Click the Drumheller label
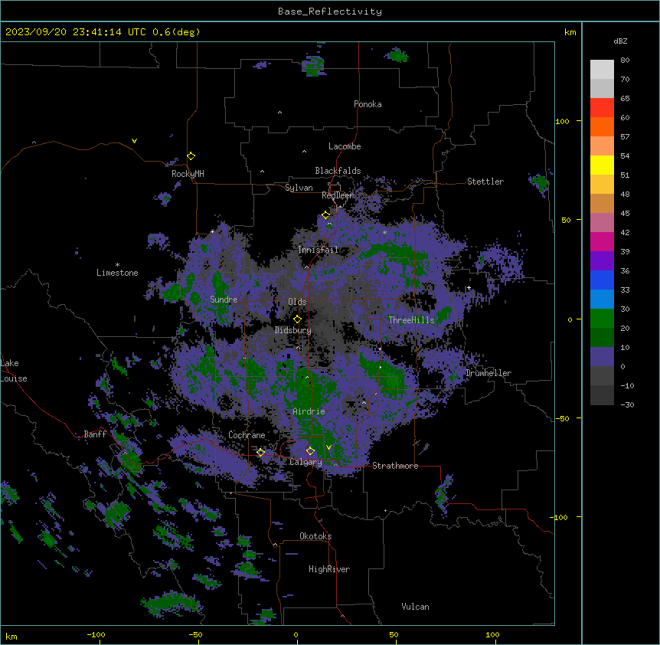Screen dimensions: 660x645 (x=488, y=373)
